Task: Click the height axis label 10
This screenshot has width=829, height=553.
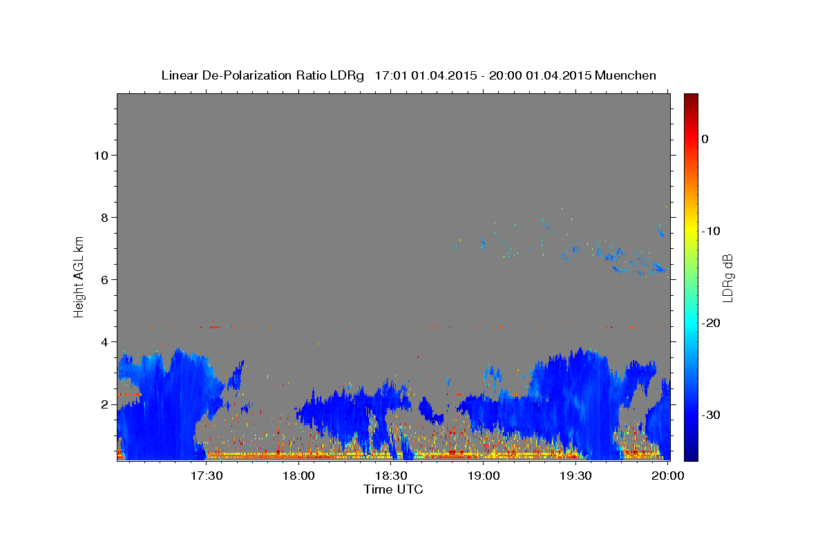Action: click(x=100, y=155)
